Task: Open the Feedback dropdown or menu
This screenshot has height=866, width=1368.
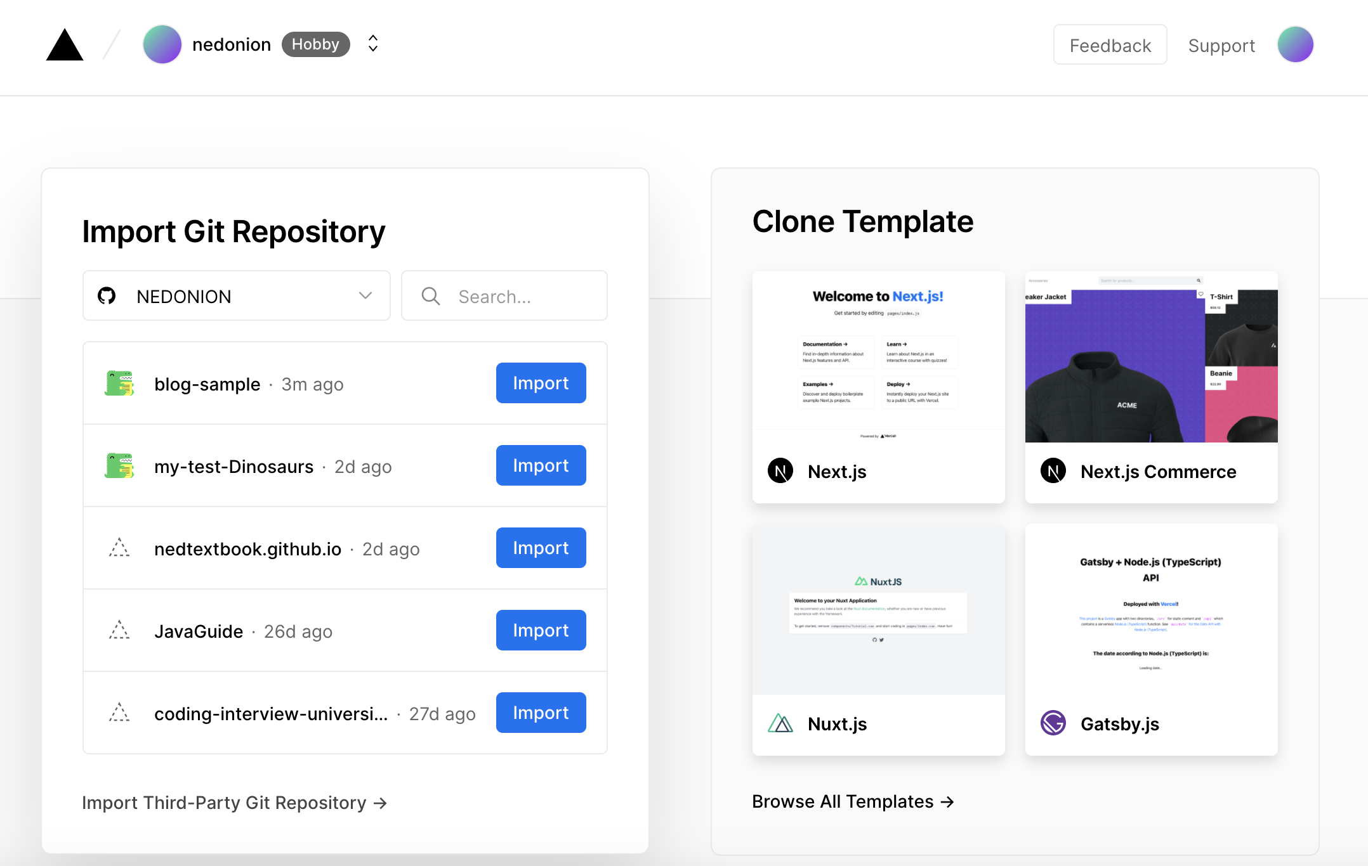Action: click(1110, 45)
